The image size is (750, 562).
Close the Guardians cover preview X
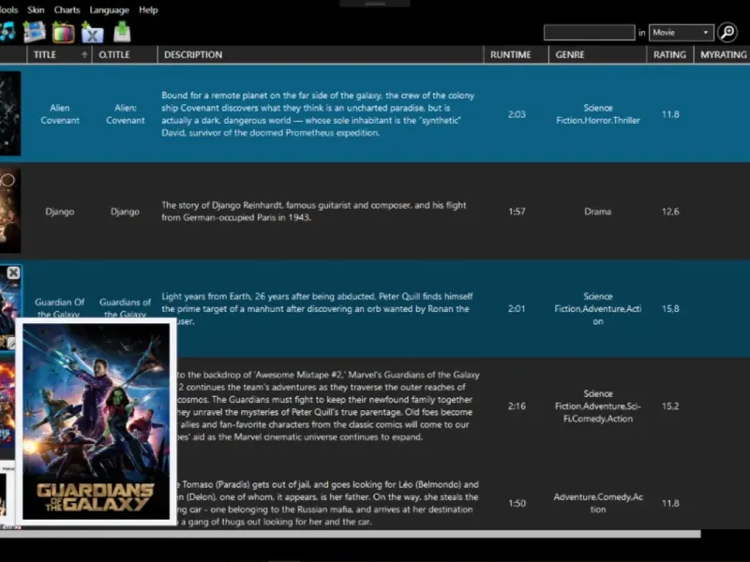(x=13, y=273)
